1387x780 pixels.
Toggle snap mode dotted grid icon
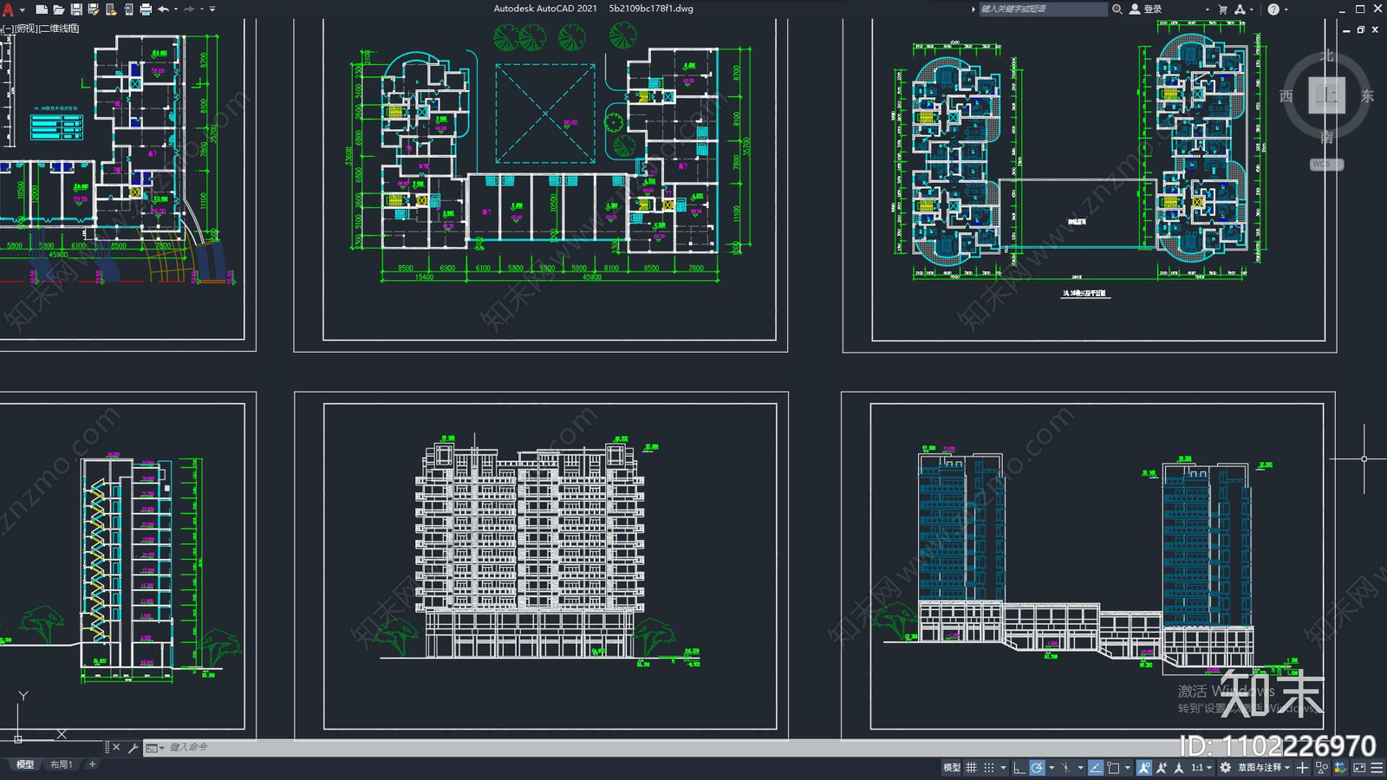(989, 768)
